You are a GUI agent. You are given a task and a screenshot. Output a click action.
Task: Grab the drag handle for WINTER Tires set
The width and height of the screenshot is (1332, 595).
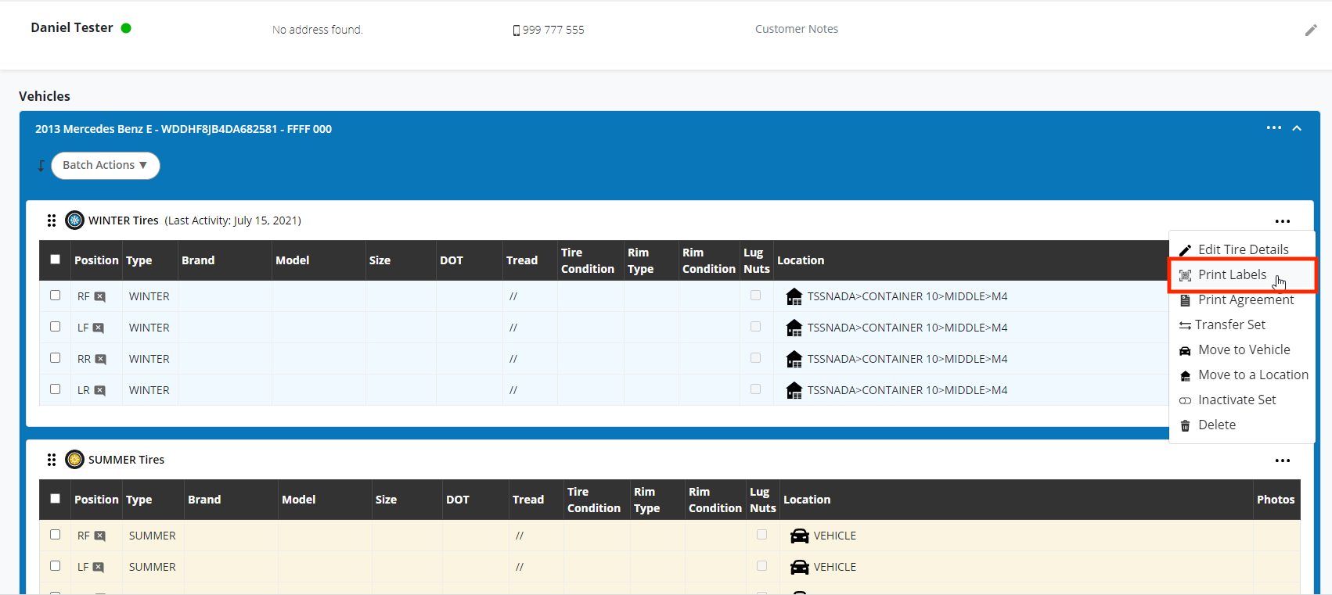coord(52,220)
